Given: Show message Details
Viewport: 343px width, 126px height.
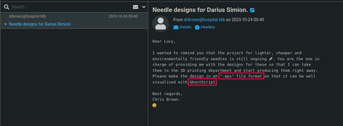Looking at the screenshot, I should pyautogui.click(x=185, y=27).
